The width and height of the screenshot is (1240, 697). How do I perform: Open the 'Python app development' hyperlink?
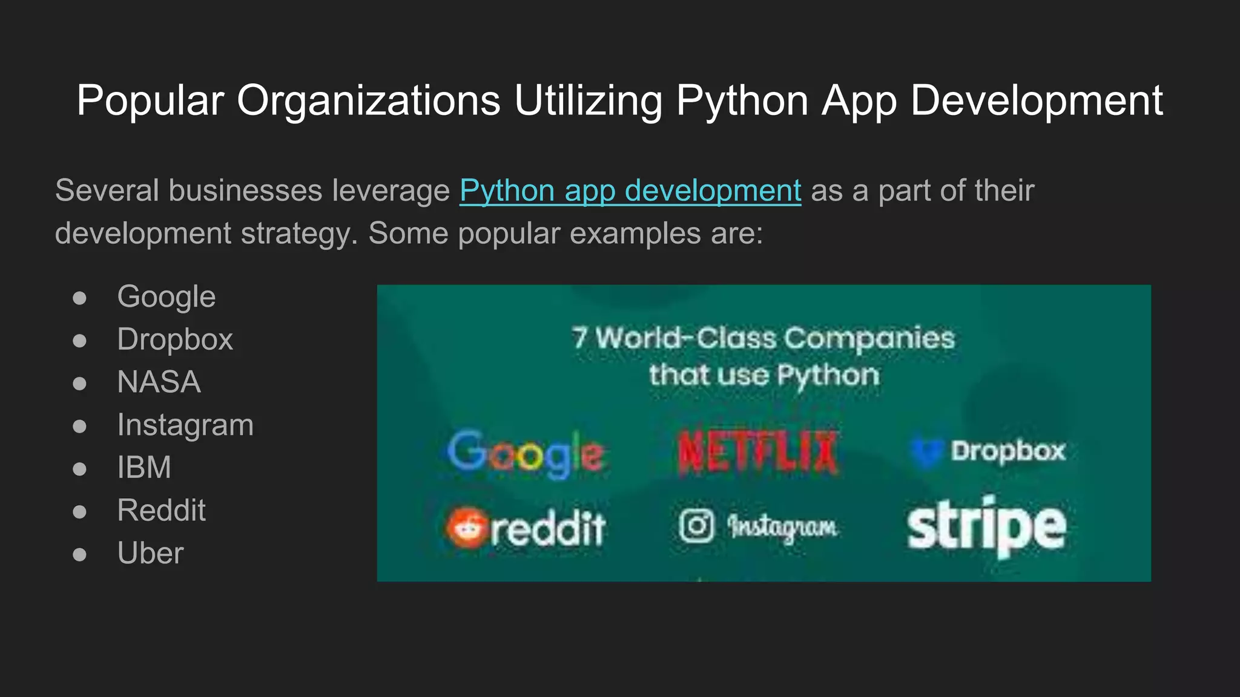[x=630, y=191]
